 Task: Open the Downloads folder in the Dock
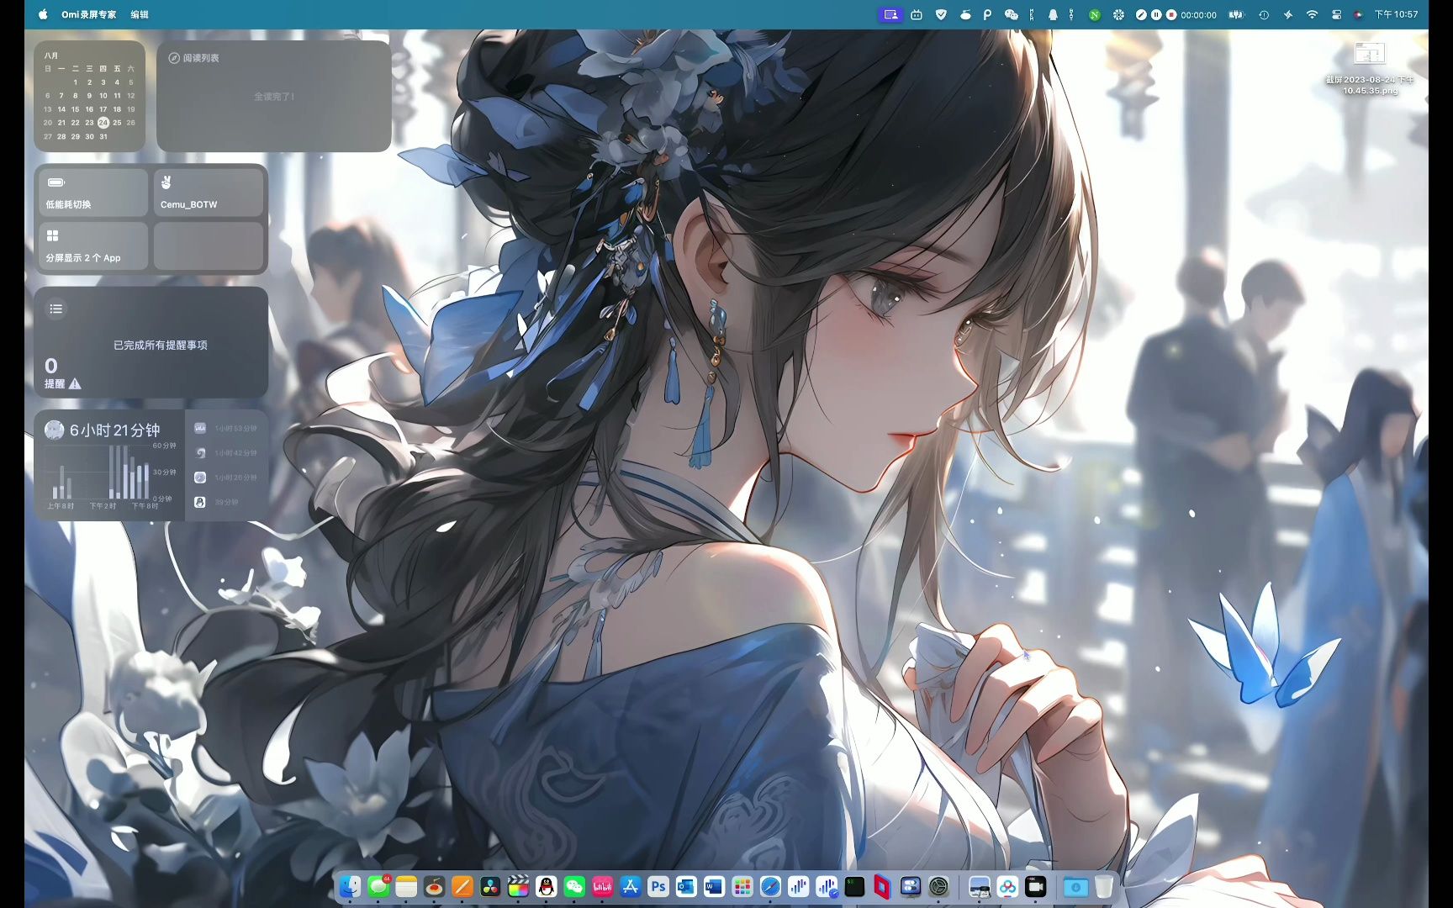[1075, 886]
